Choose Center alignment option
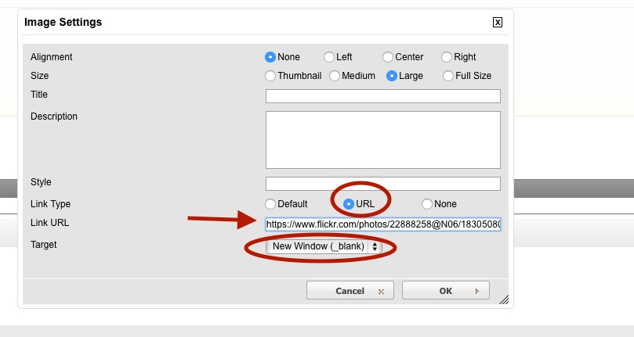Screen dimensions: 634x337 tap(388, 57)
